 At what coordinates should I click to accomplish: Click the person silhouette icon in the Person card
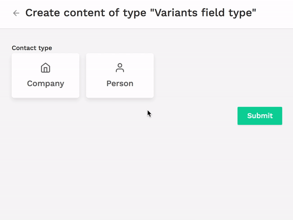(120, 67)
